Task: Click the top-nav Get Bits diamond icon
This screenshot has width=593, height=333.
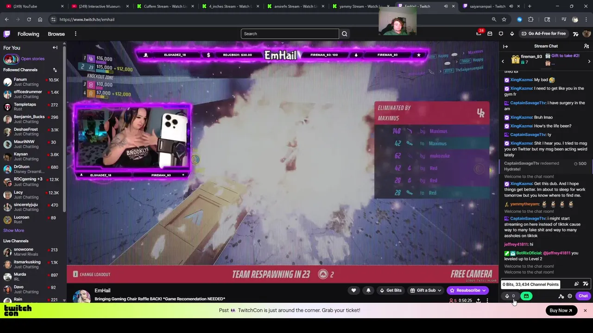Action: [512, 34]
